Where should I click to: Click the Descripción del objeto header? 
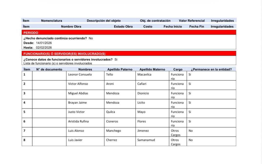coord(104,21)
